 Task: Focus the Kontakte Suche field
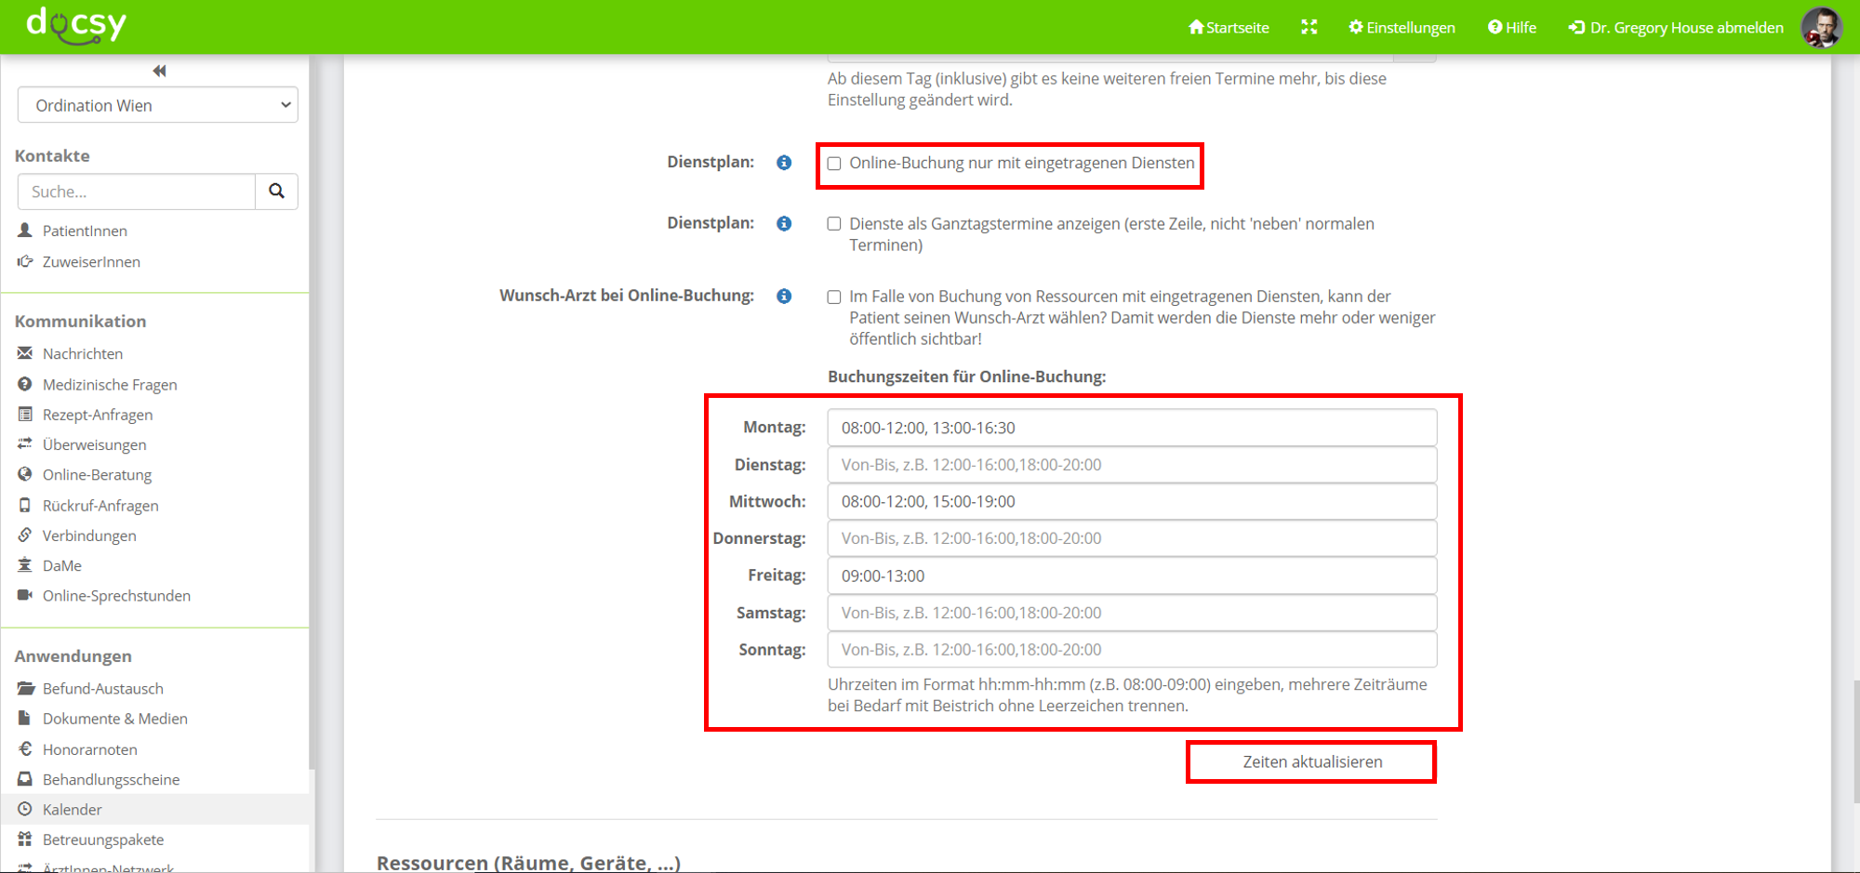tap(137, 192)
